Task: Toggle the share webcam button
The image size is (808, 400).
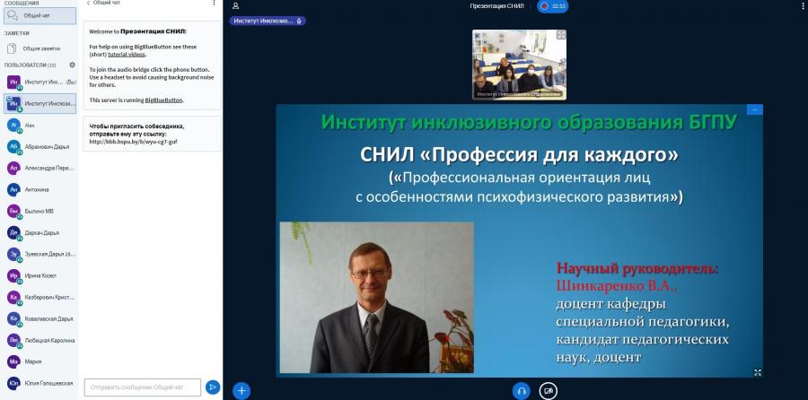Action: (549, 391)
